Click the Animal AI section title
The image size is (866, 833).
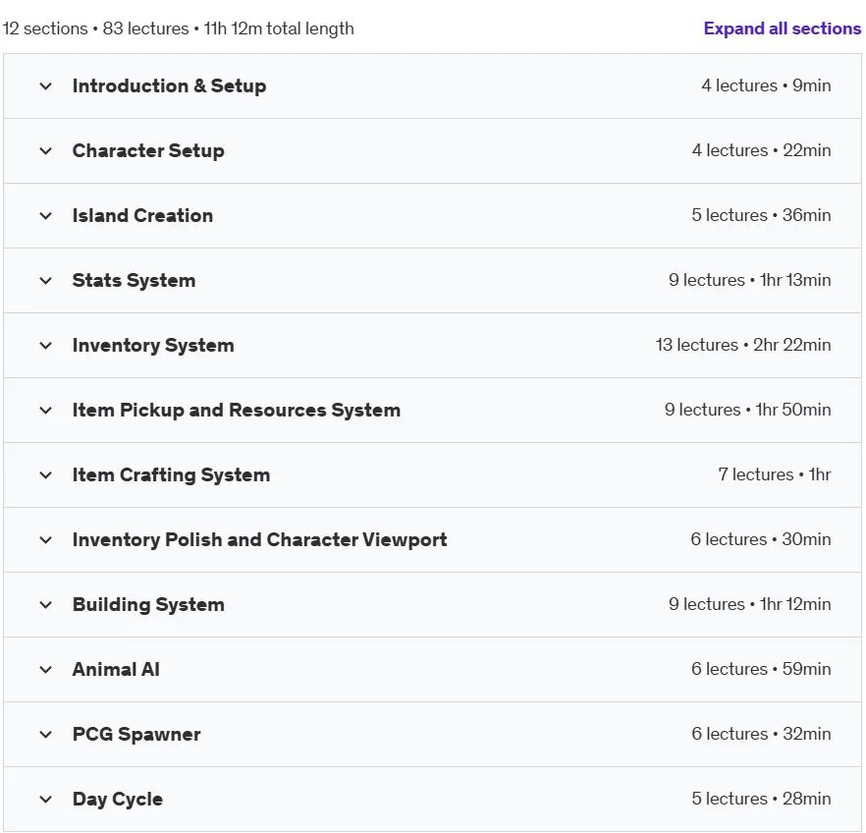[116, 670]
